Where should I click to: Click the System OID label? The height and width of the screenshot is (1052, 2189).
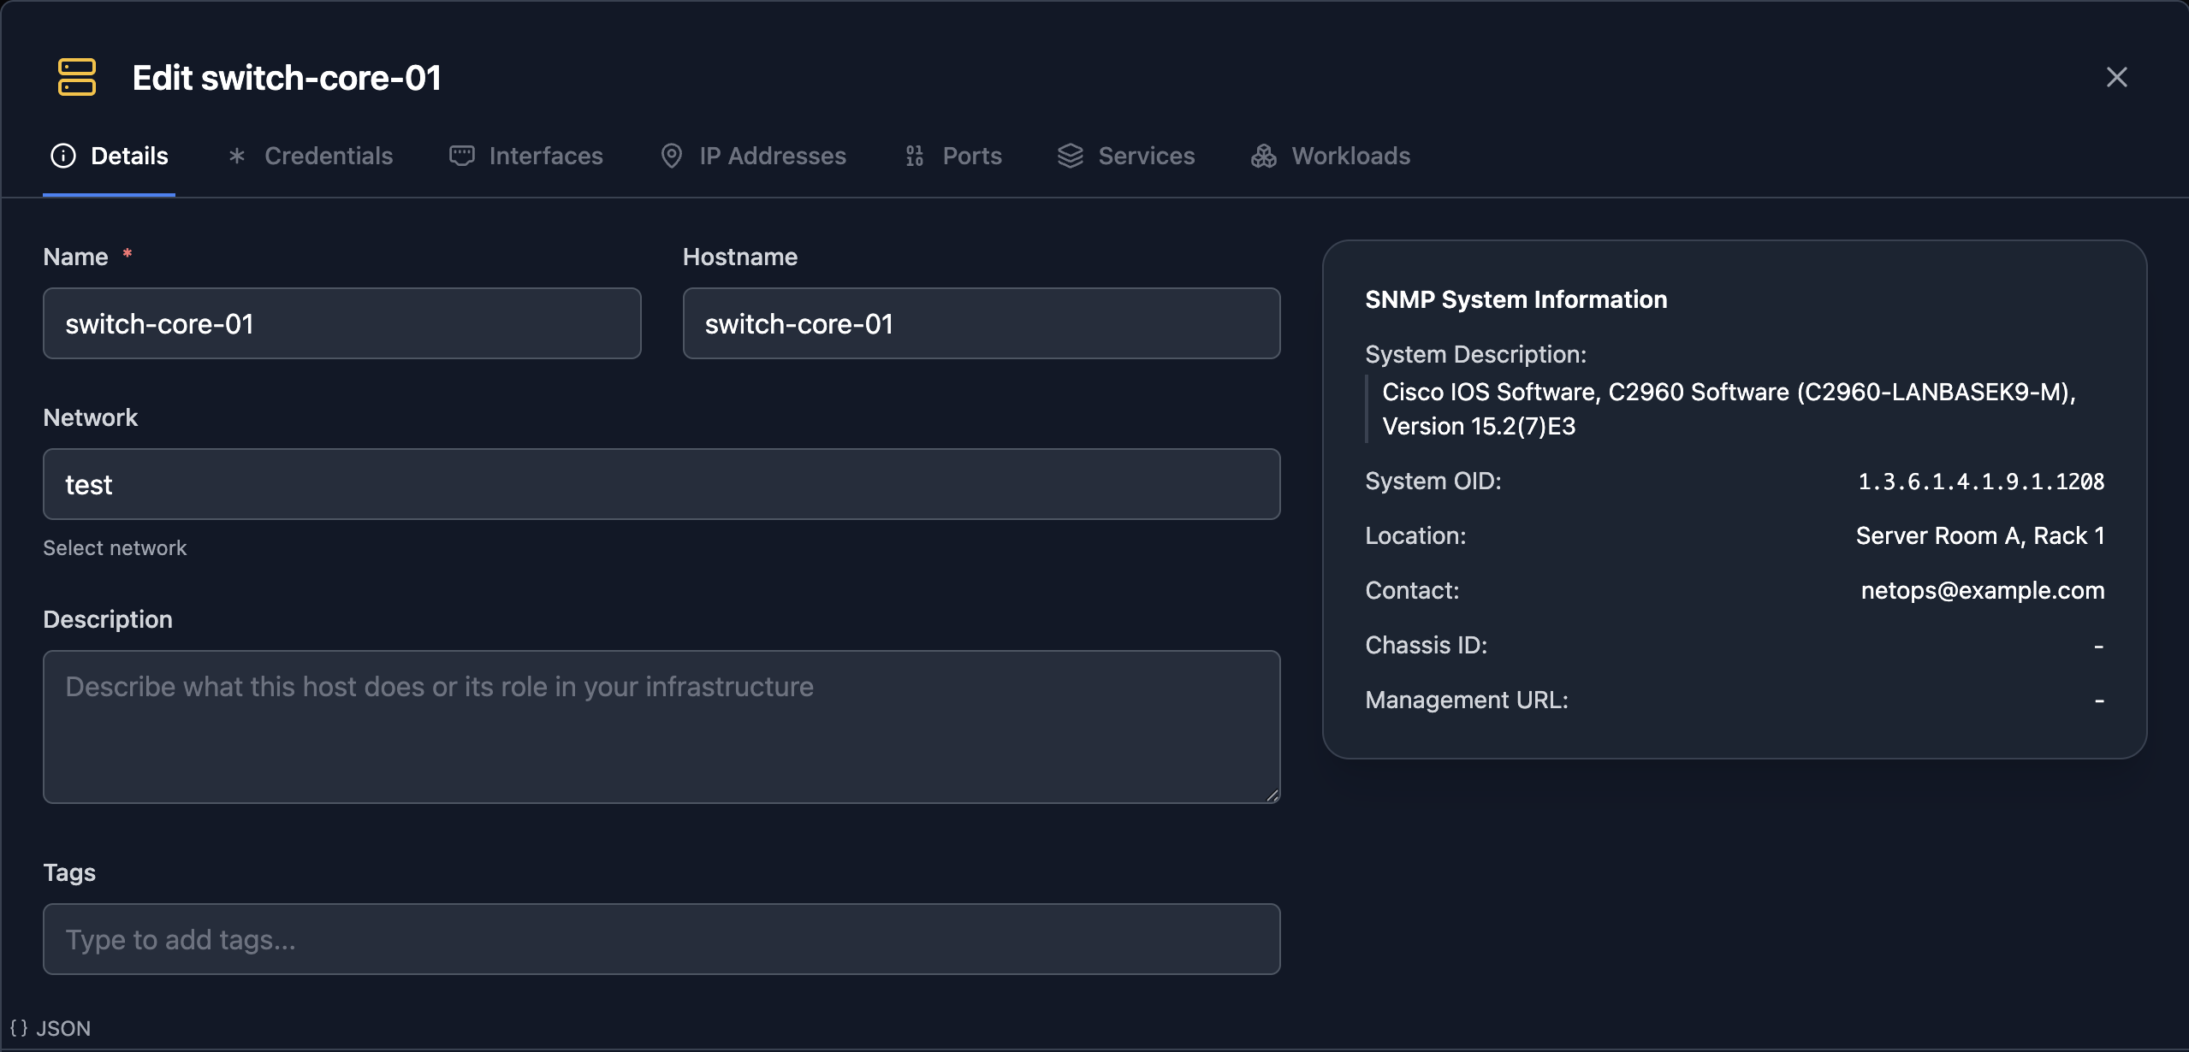[x=1433, y=481]
